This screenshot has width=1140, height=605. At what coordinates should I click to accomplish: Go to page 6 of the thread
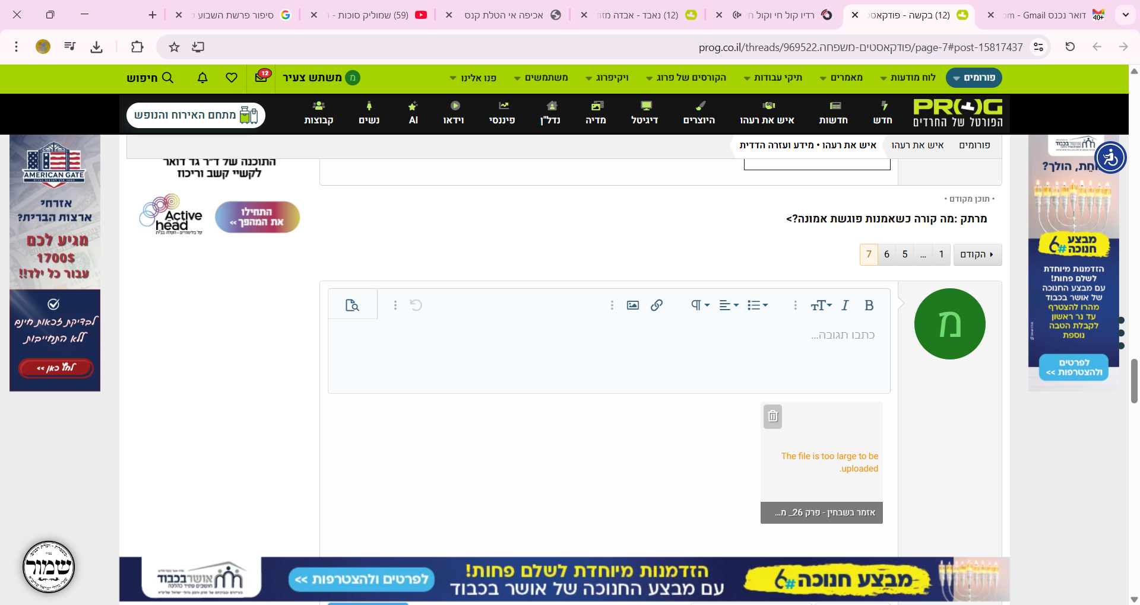886,254
